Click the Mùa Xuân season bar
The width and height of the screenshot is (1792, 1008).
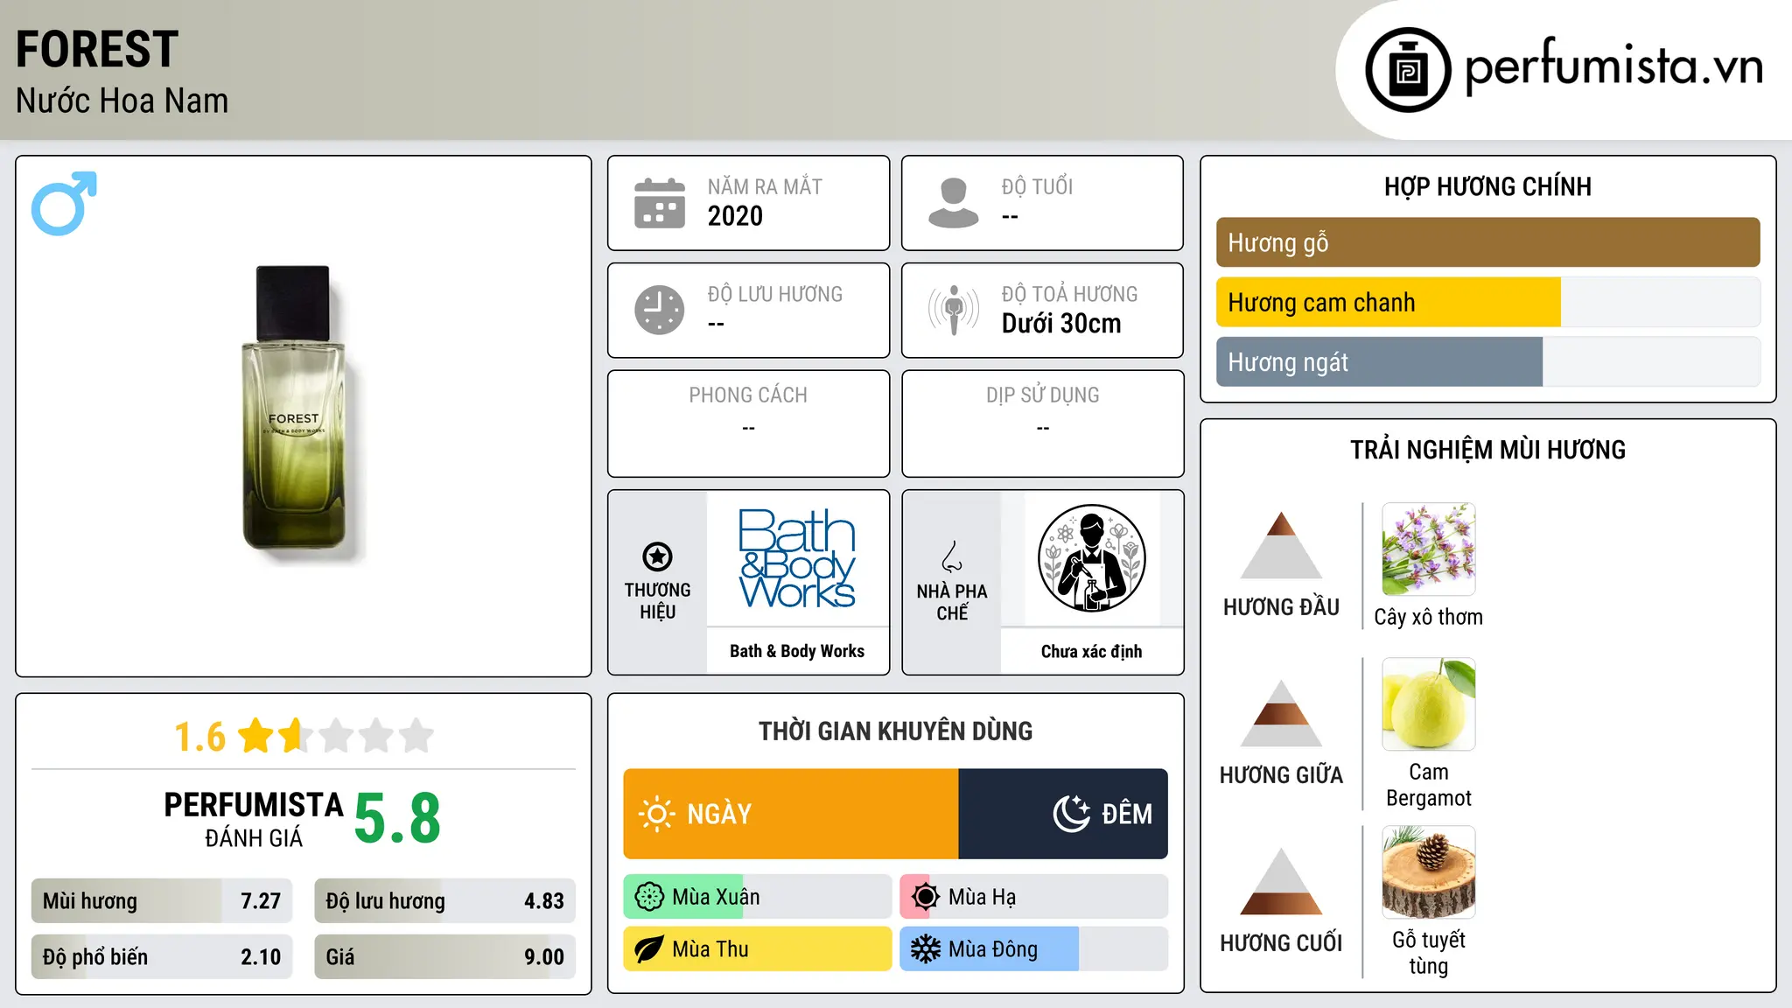click(758, 897)
